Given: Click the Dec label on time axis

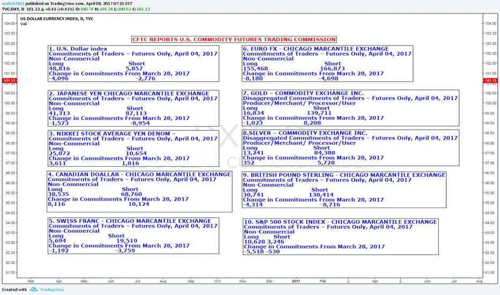Looking at the screenshot, I should click(269, 281).
